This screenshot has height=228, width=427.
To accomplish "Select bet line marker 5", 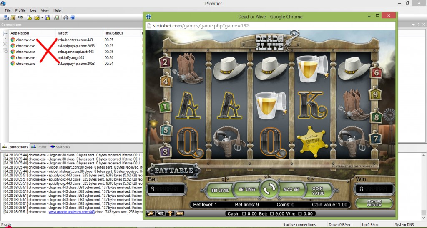I will tap(166, 130).
